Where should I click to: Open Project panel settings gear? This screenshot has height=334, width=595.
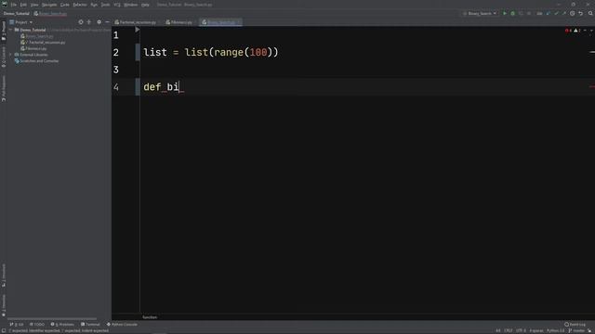point(99,22)
